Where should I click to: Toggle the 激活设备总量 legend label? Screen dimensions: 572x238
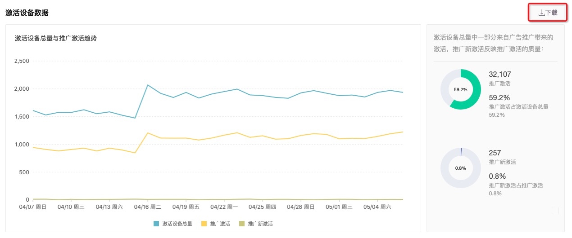tap(177, 224)
